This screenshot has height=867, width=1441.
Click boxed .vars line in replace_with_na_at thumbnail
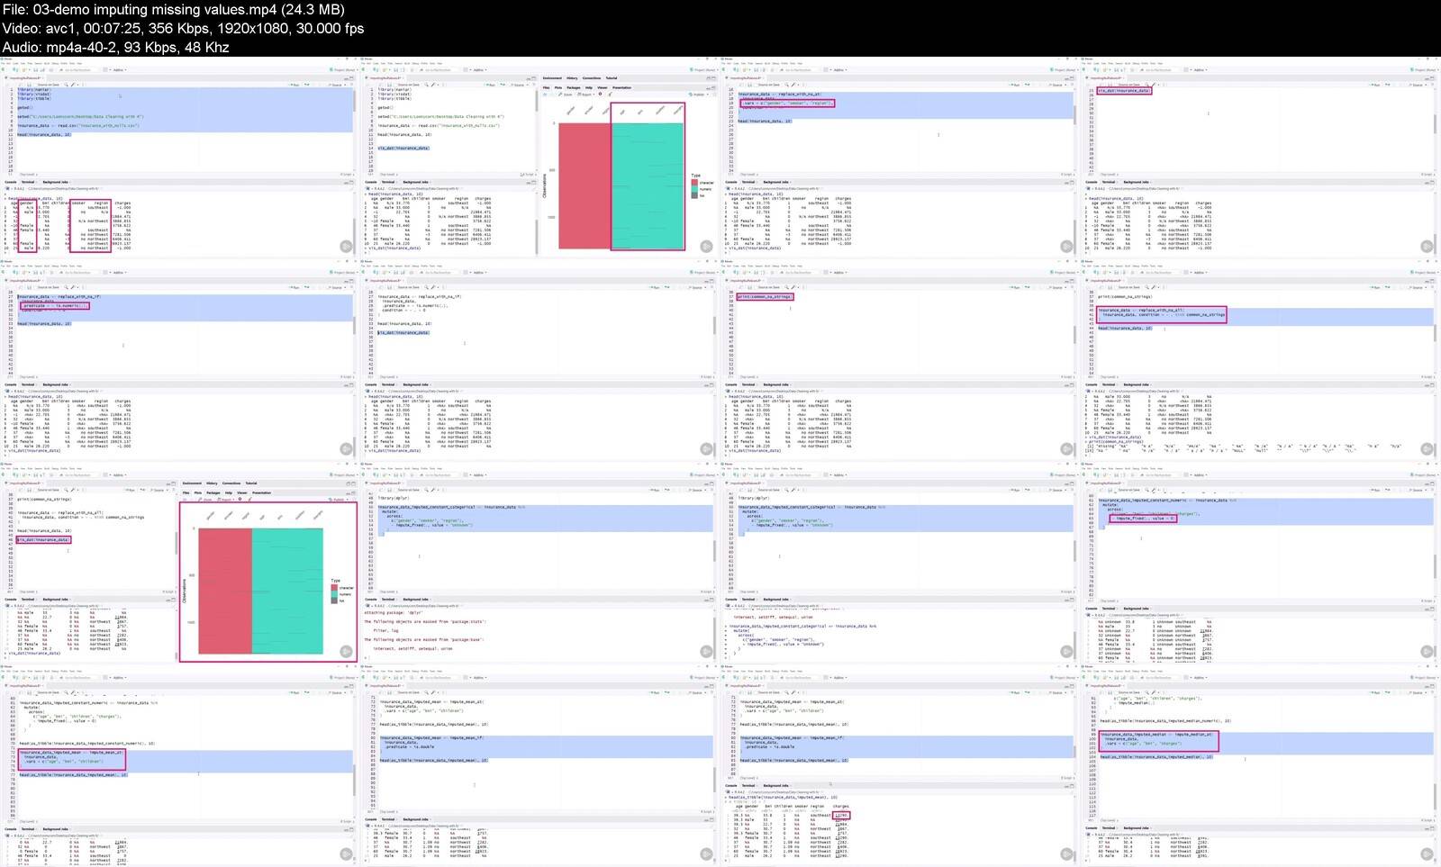tap(787, 103)
